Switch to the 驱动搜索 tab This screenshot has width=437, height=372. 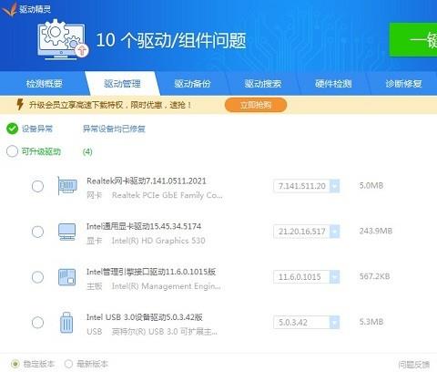(263, 84)
